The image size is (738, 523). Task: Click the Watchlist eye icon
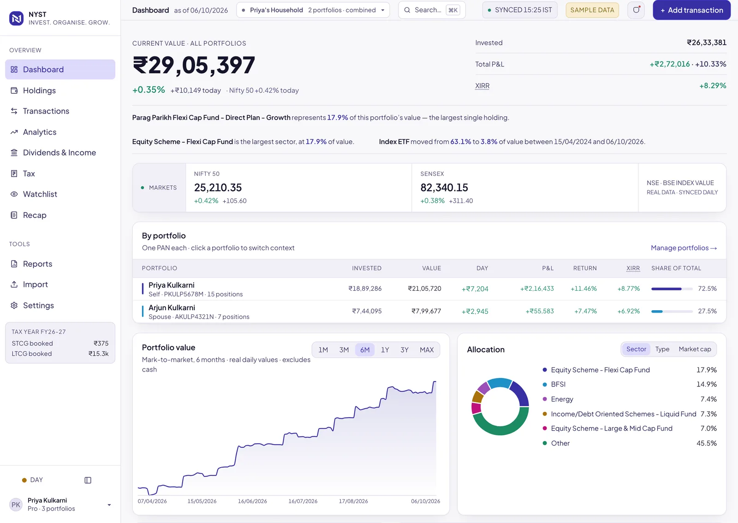[14, 194]
